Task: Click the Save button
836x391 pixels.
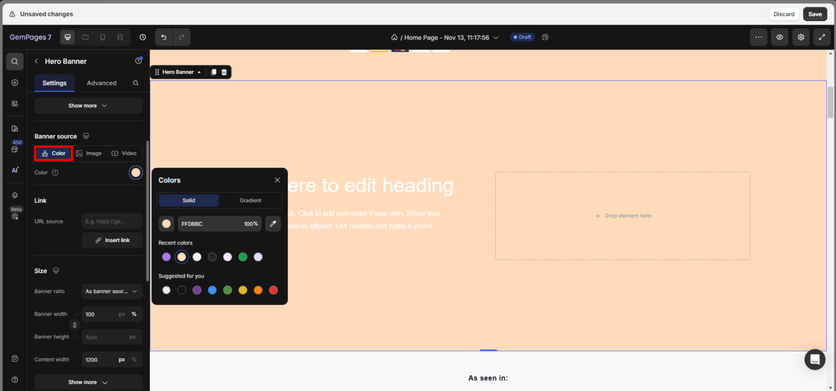Action: pos(815,14)
